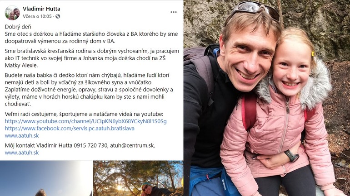The height and width of the screenshot is (196, 350).
Task: Click the phone number 0915 720 730
Action: tap(90, 146)
